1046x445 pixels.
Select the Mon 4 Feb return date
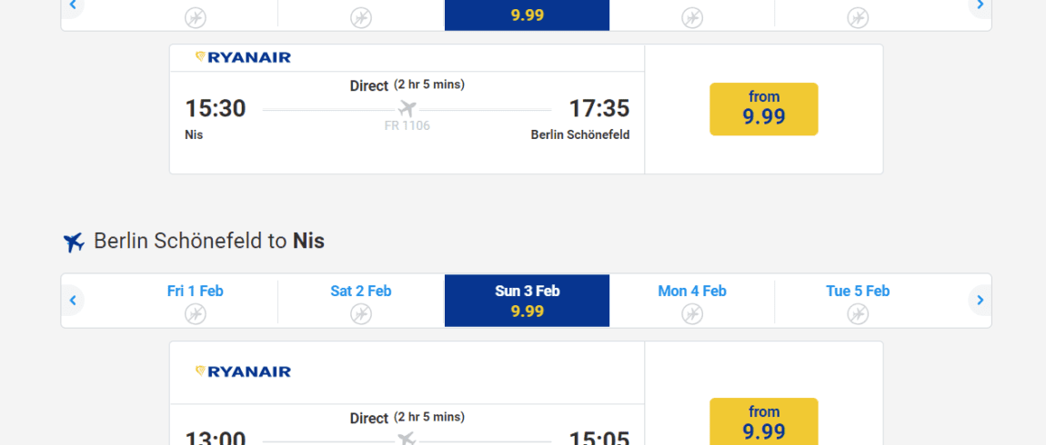tap(692, 301)
